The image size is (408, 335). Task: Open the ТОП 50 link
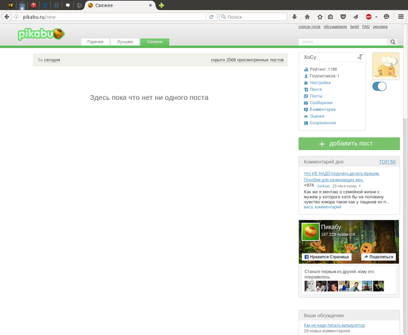tap(387, 162)
